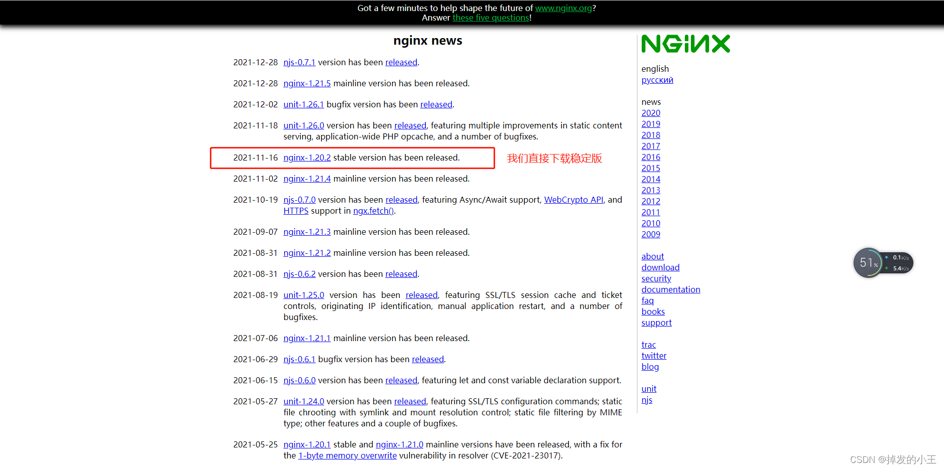
Task: Open 'these five questions' survey link
Action: [491, 18]
